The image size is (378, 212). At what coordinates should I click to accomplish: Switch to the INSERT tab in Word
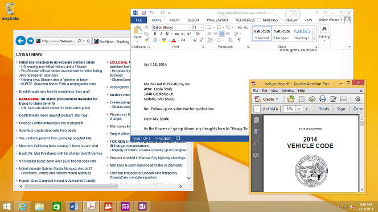coord(175,20)
